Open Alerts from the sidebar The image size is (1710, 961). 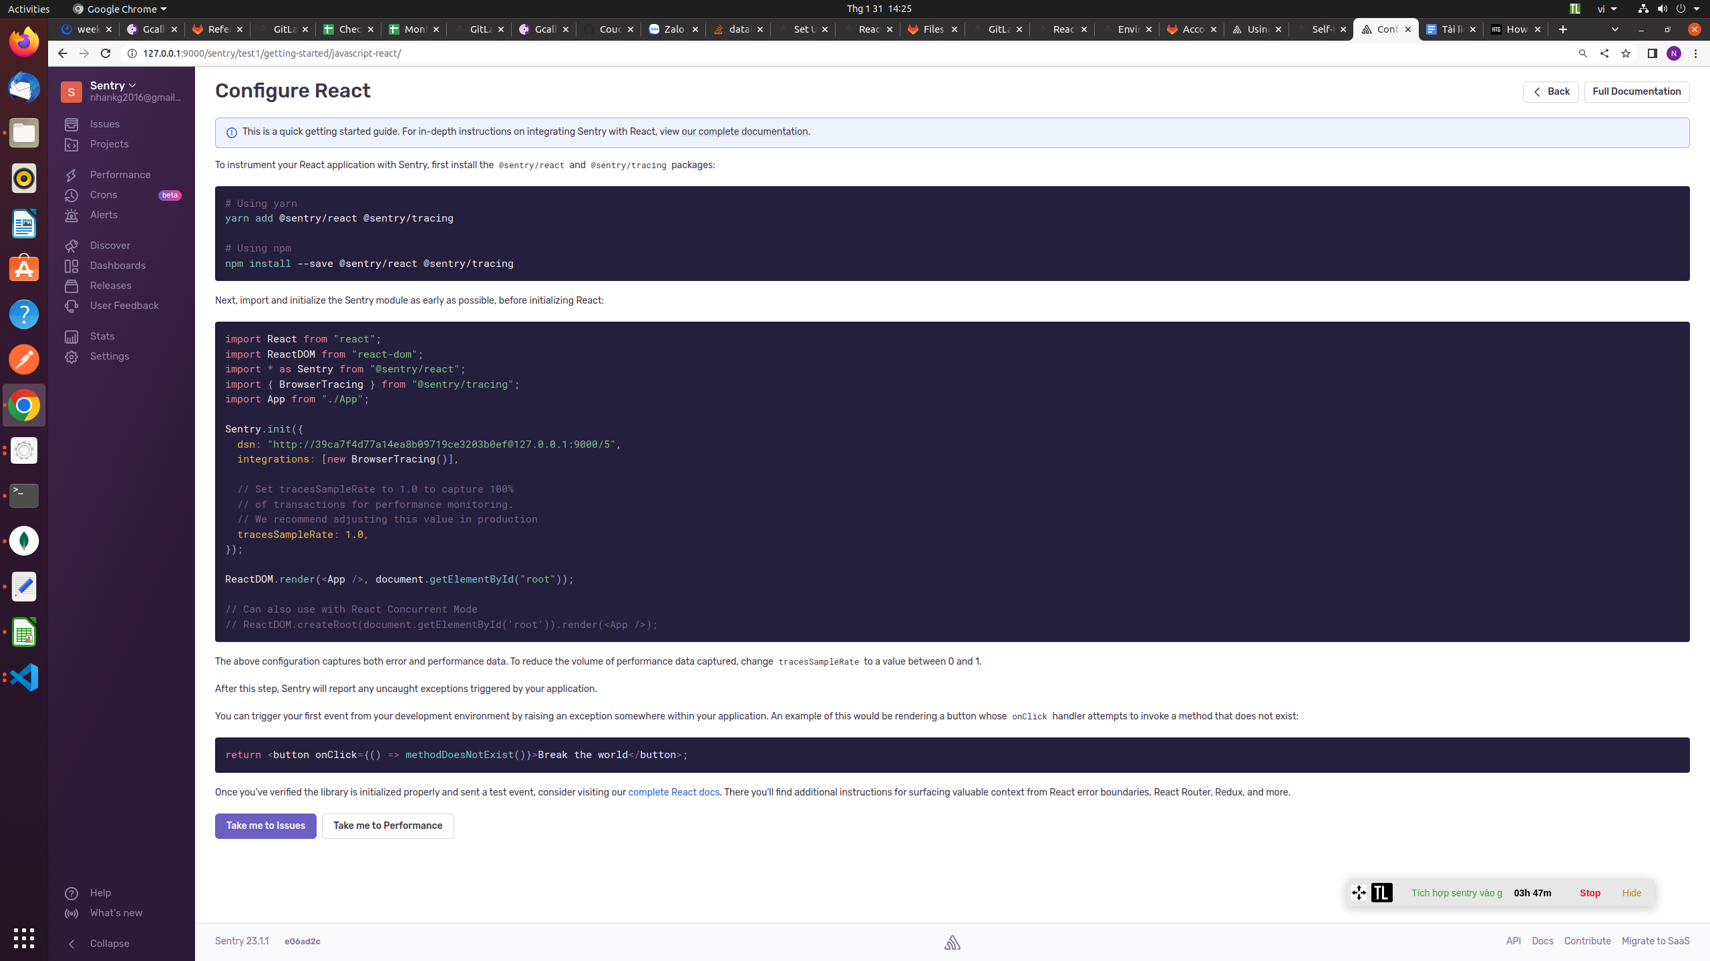click(104, 215)
